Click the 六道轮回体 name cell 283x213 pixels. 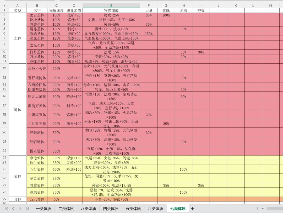pyautogui.click(x=37, y=85)
